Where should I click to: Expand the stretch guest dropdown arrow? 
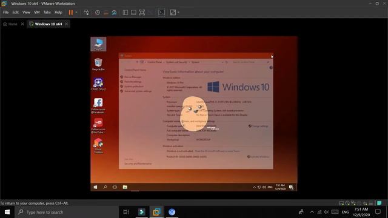point(178,12)
